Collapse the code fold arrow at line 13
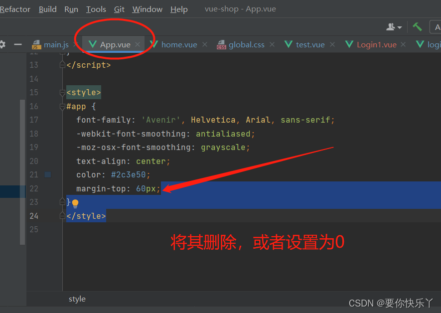The image size is (441, 313). pos(62,64)
